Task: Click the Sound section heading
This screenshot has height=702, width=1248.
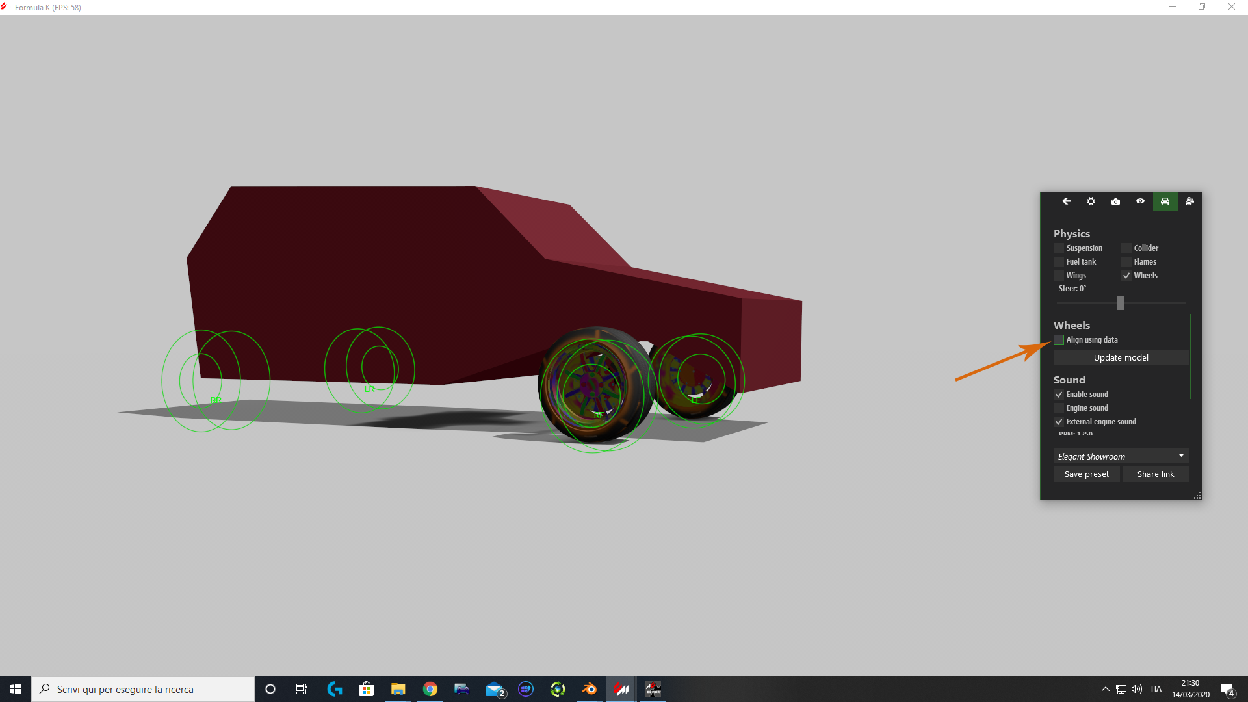Action: coord(1069,380)
